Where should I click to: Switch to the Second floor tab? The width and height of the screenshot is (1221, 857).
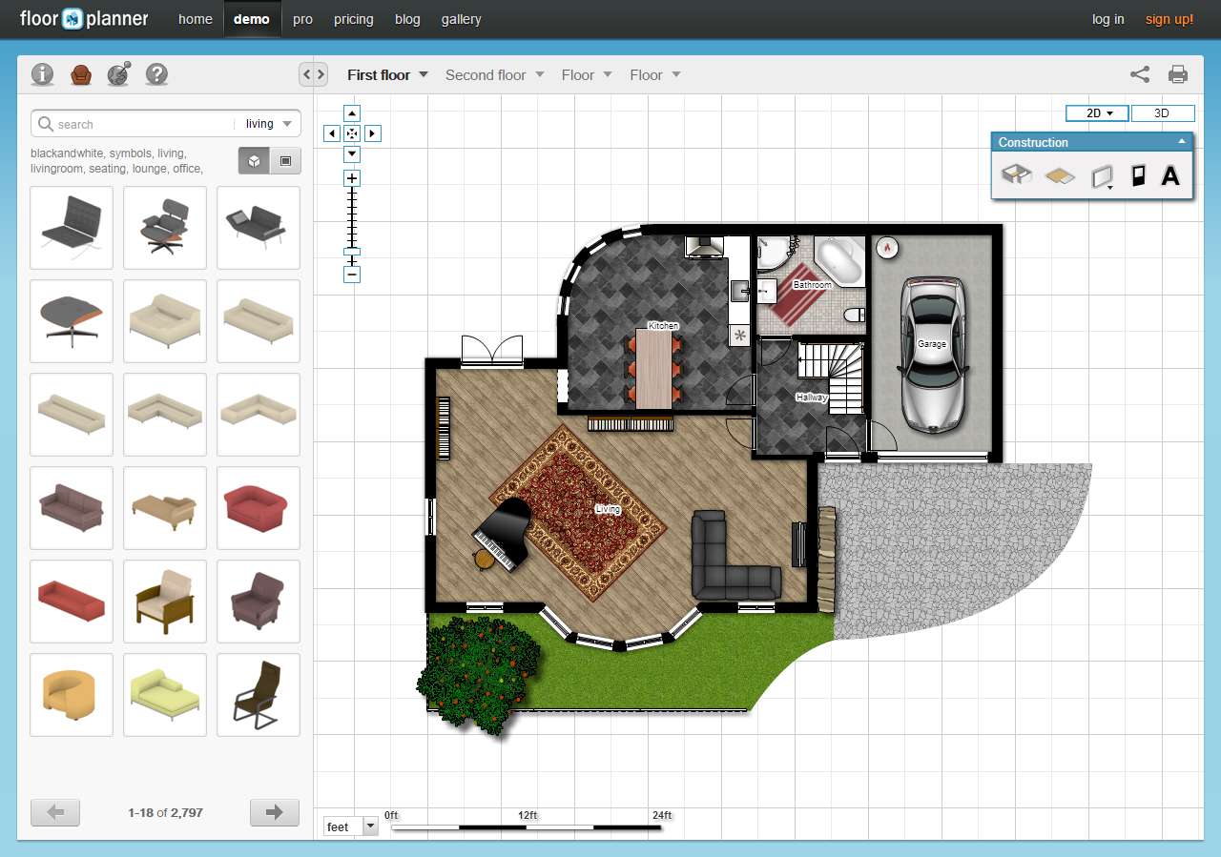click(487, 74)
